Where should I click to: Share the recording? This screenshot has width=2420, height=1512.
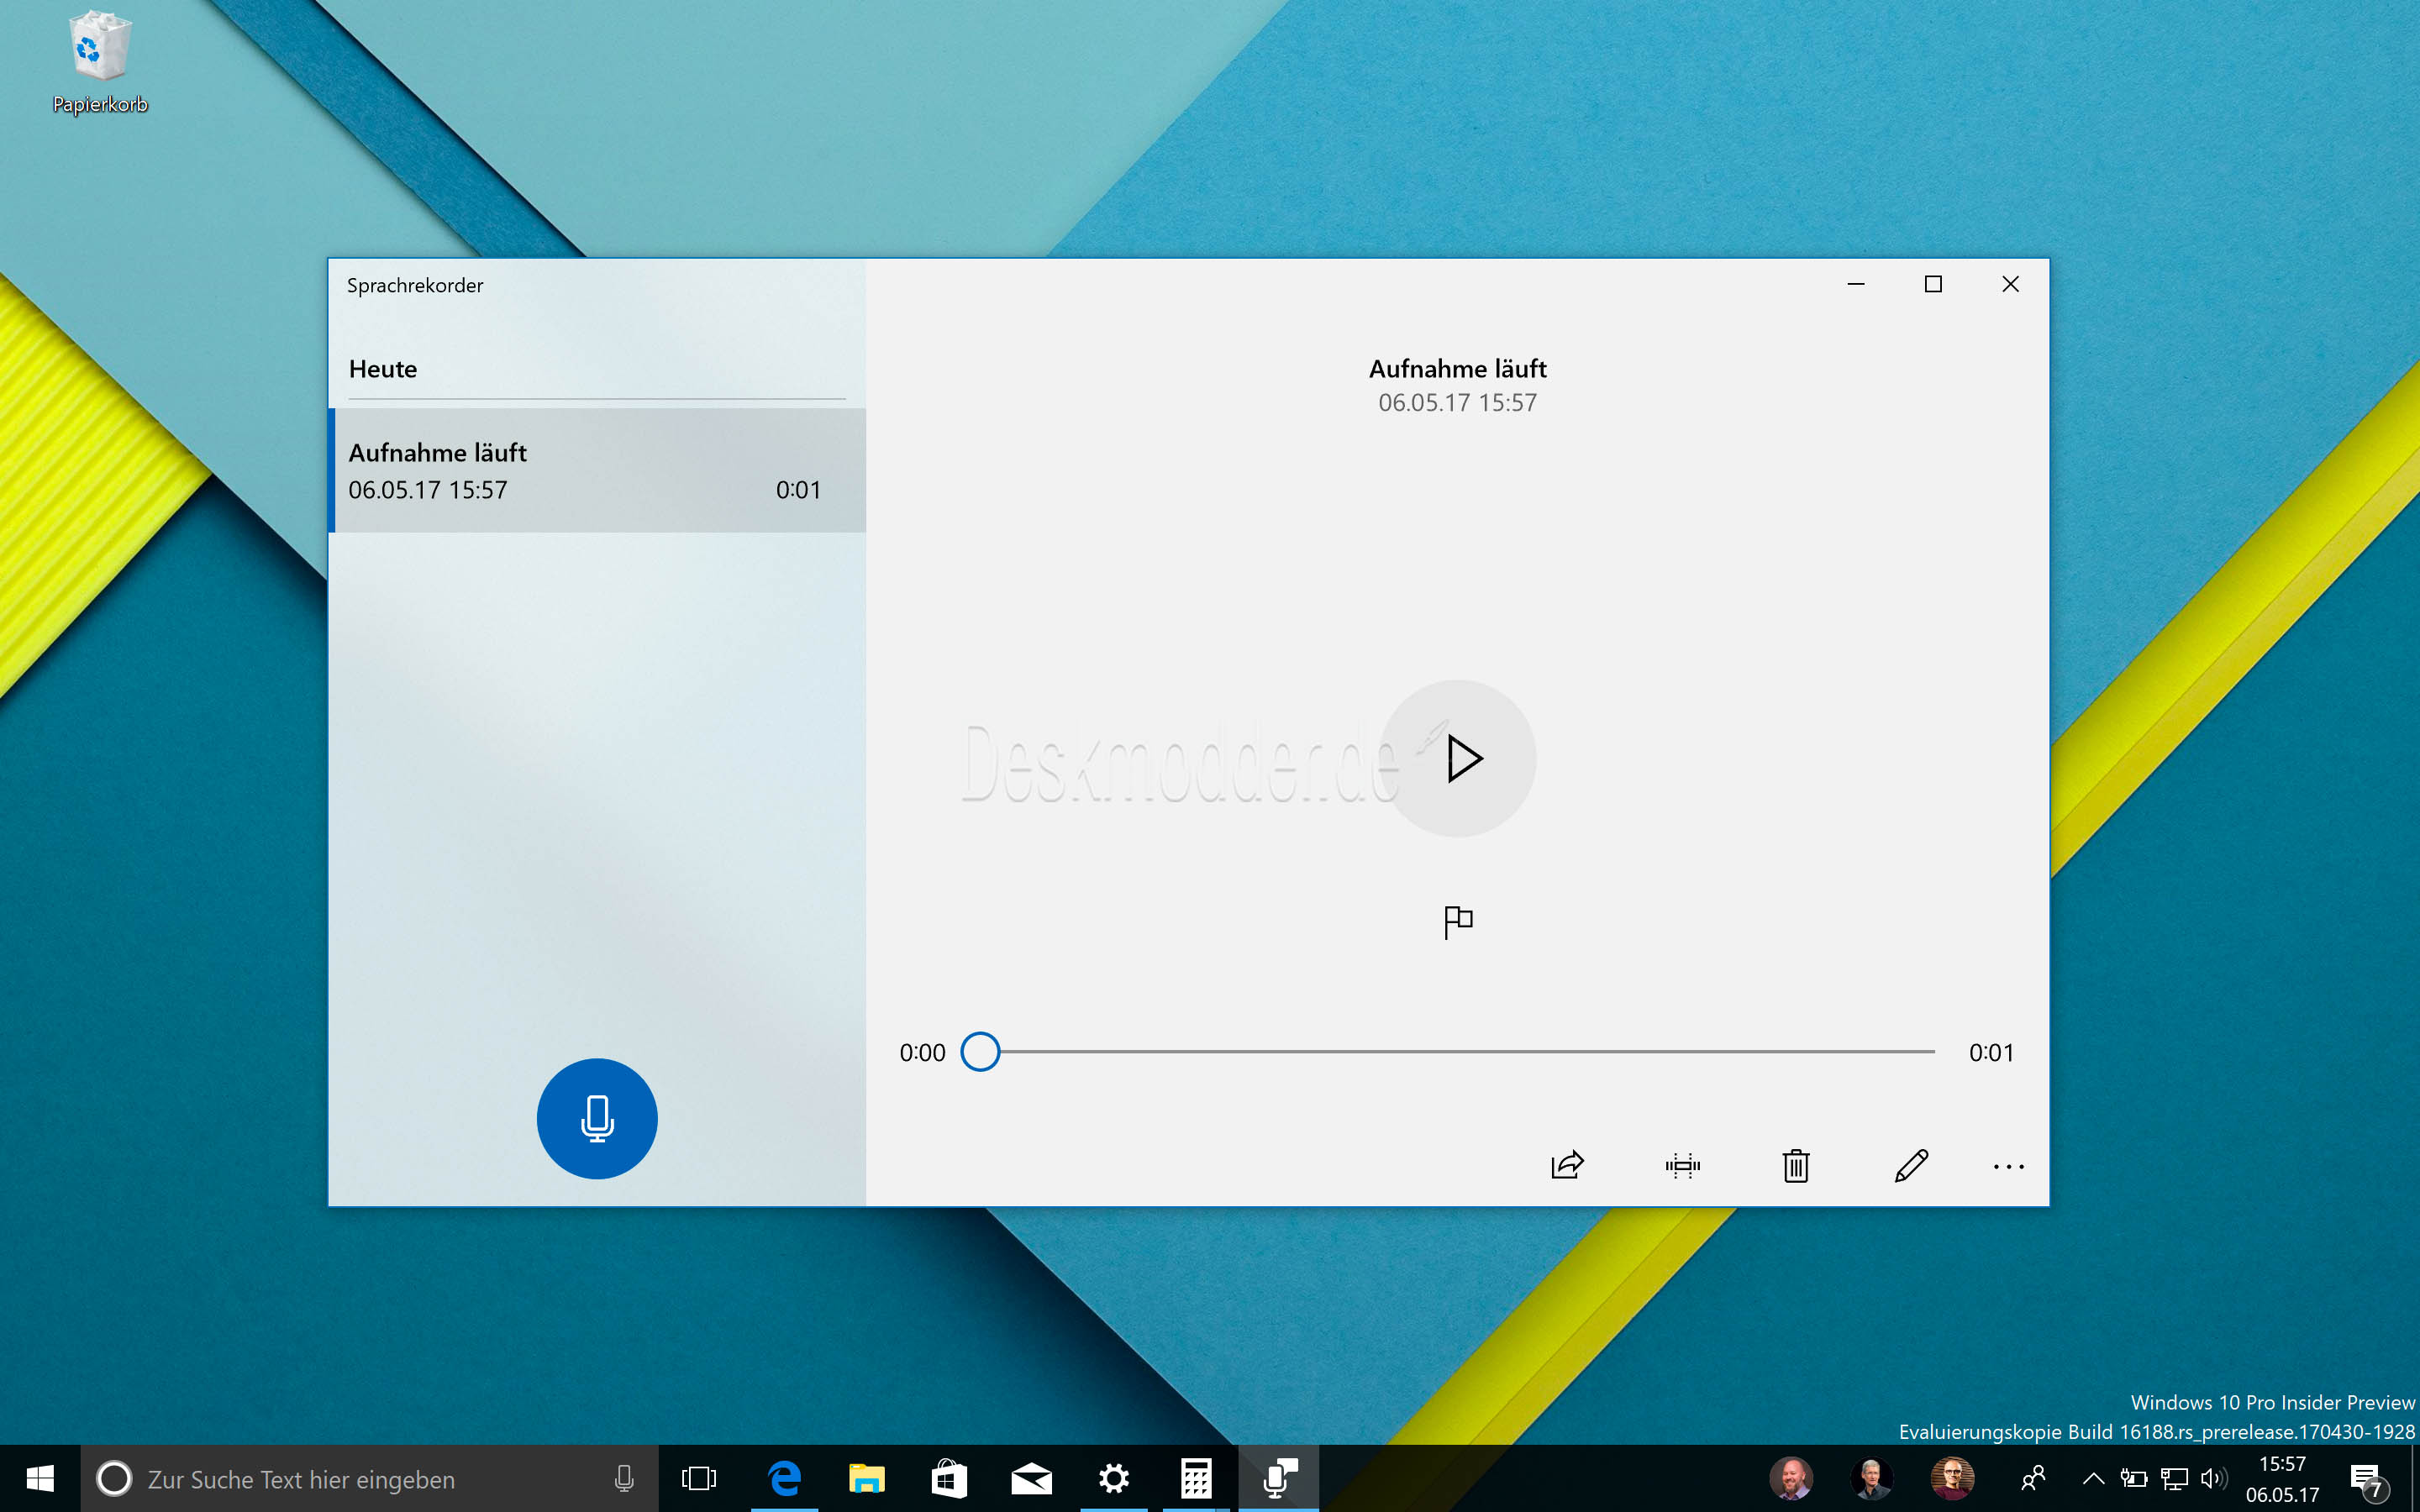[x=1567, y=1165]
